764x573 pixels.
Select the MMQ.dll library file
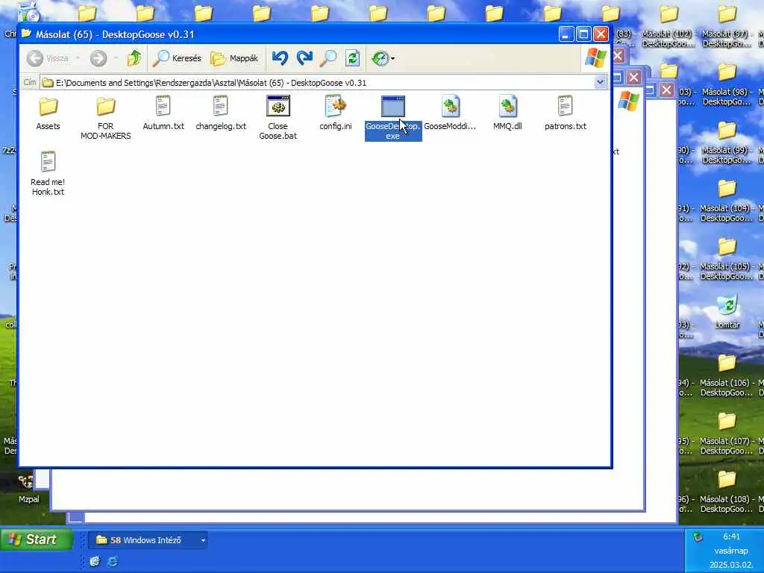507,113
